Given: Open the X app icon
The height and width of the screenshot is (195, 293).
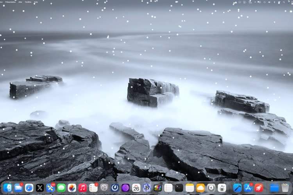Looking at the screenshot, I should (x=39, y=188).
